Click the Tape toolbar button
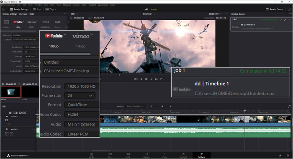 [x=37, y=9]
